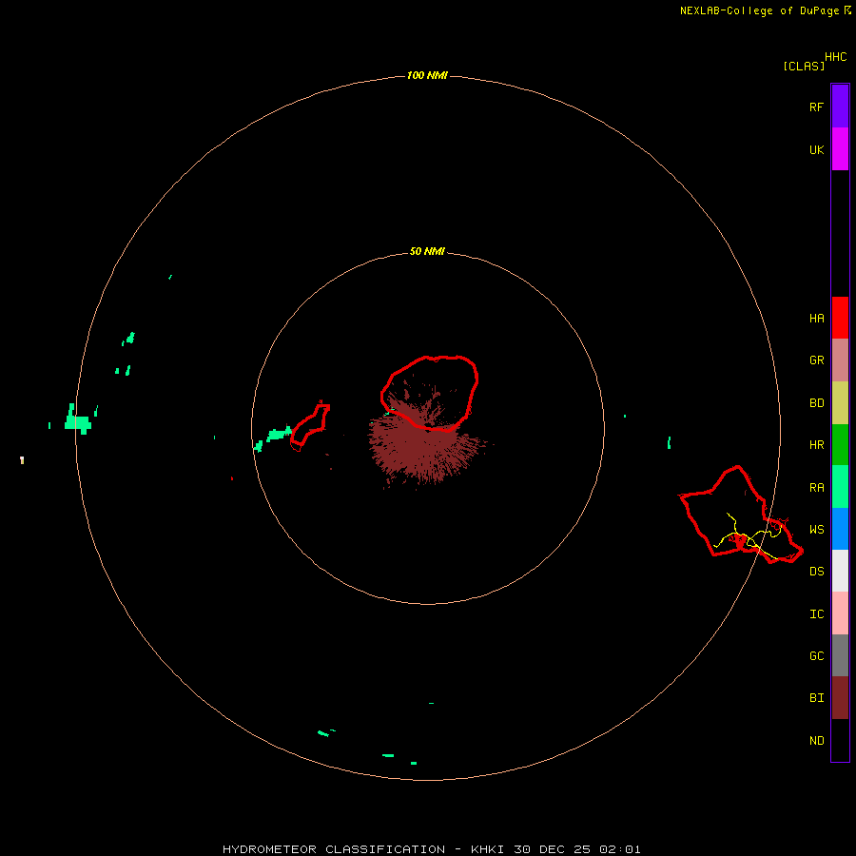Click the [CLAS] legend heading
Image resolution: width=856 pixels, height=856 pixels.
[804, 66]
